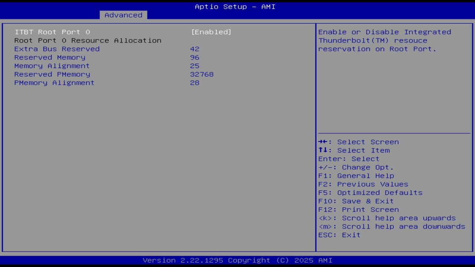Image resolution: width=475 pixels, height=267 pixels.
Task: Select the ITBT Root Port 0 setting
Action: click(x=52, y=32)
